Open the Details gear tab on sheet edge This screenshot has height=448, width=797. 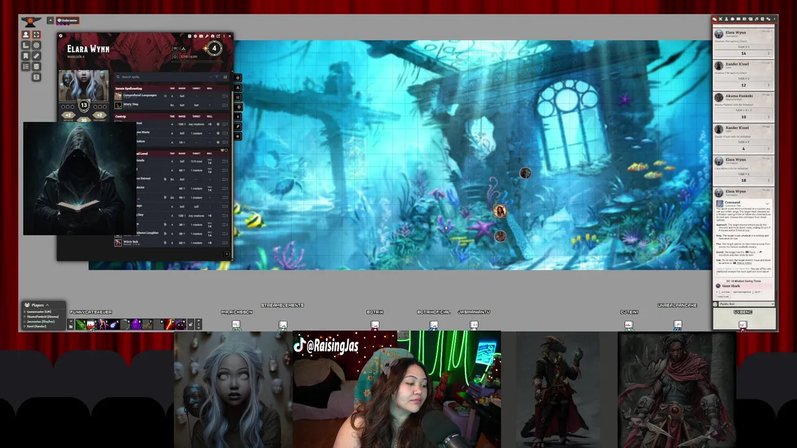pyautogui.click(x=237, y=78)
